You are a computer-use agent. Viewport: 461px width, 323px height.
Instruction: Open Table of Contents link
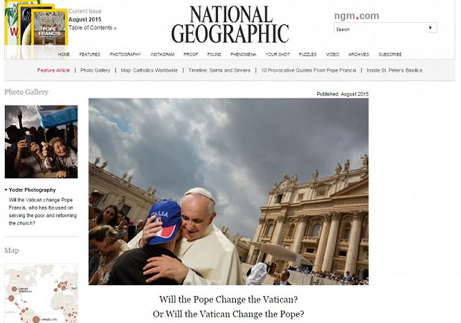92,28
